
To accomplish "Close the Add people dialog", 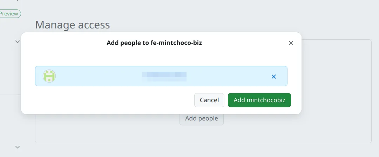I will 291,43.
